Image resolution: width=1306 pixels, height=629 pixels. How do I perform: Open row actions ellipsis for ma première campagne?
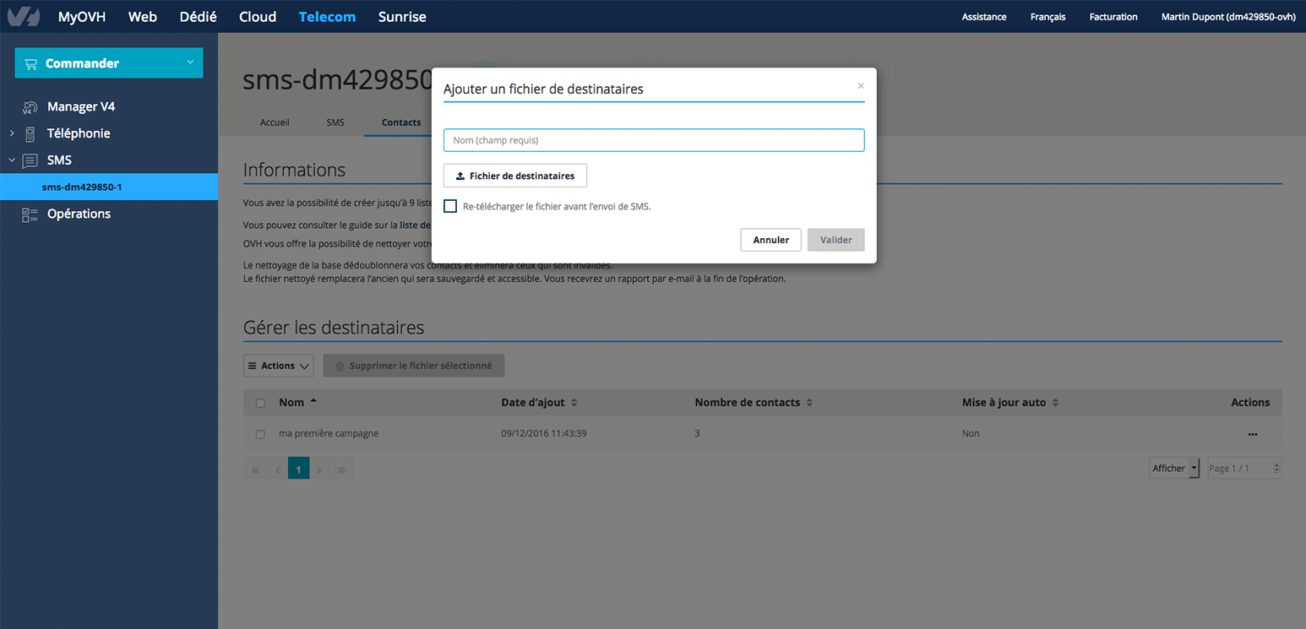(1252, 434)
